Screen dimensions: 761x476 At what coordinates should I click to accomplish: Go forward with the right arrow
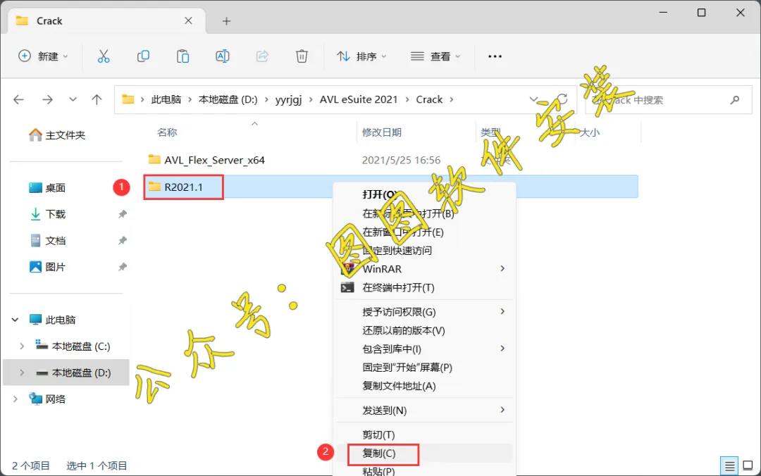(x=47, y=99)
